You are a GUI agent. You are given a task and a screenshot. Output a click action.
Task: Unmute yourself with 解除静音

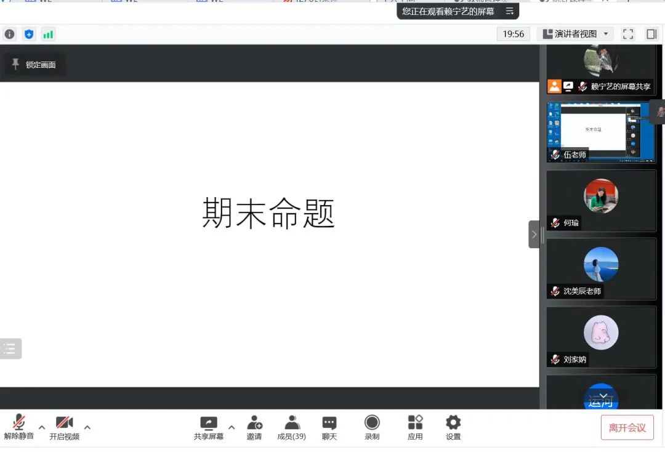pos(18,427)
